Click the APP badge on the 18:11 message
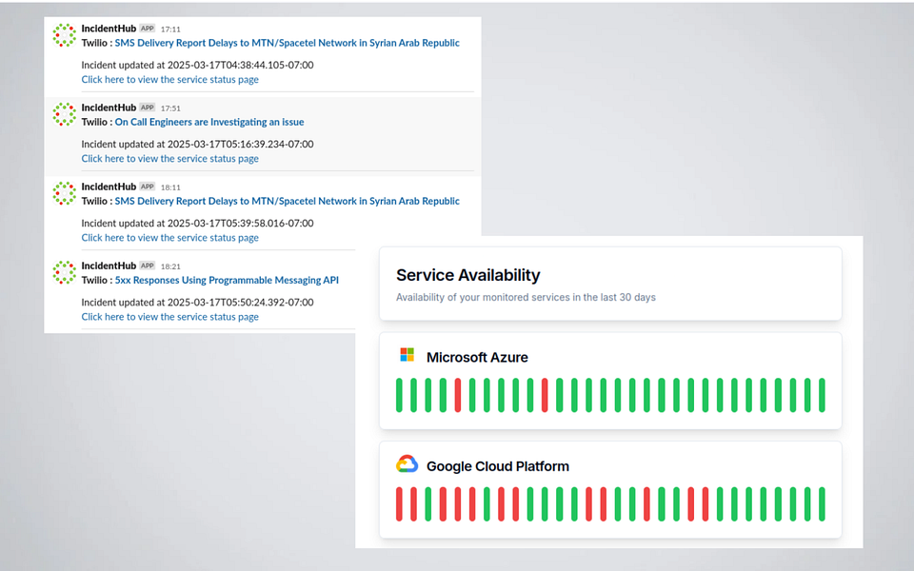The image size is (914, 571). tap(148, 187)
